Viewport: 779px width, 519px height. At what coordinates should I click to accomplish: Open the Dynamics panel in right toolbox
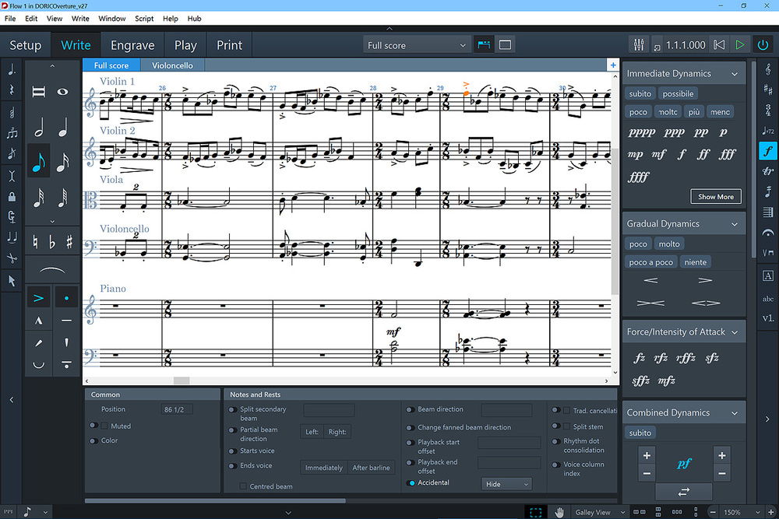(768, 150)
